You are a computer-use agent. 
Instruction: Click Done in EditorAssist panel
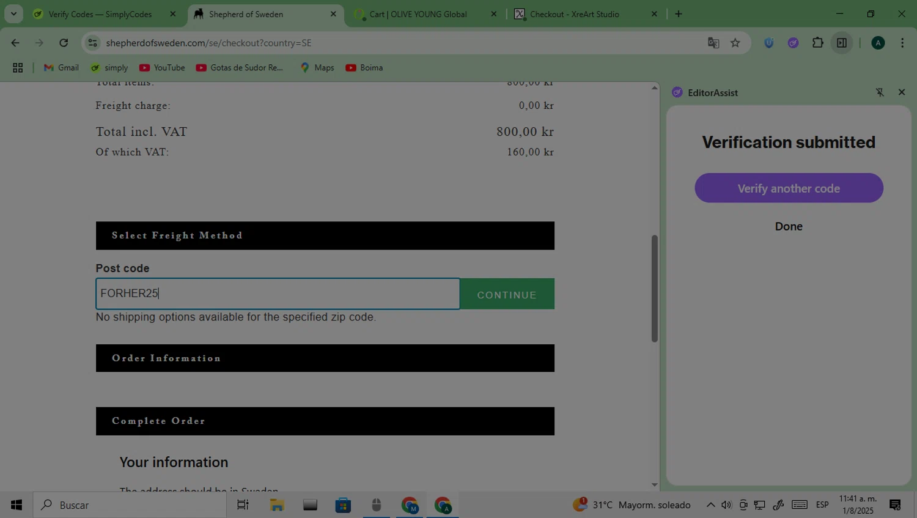point(789,226)
